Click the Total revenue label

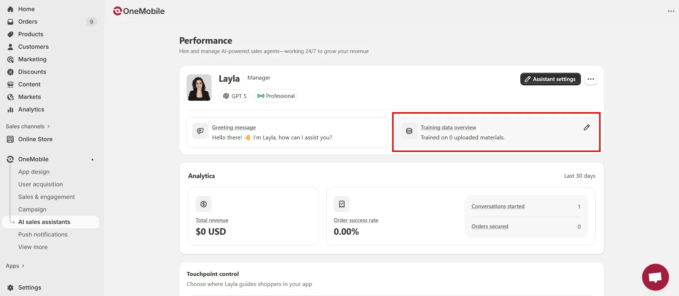coord(212,220)
